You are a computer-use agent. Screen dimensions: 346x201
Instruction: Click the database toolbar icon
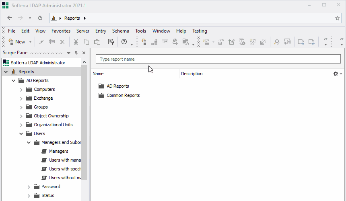(287, 42)
